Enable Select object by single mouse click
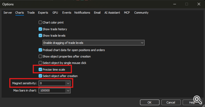This screenshot has width=205, height=107. click(40, 63)
